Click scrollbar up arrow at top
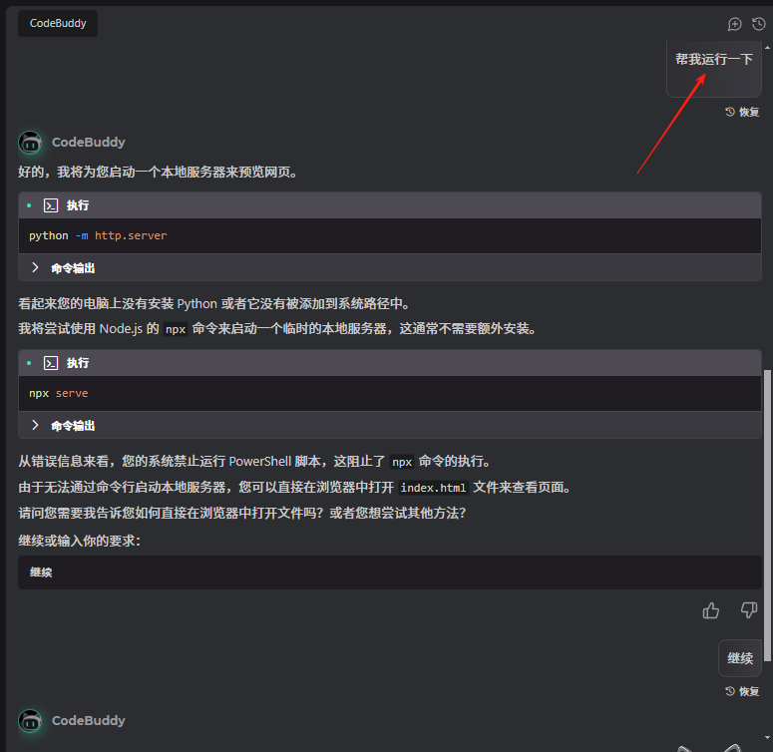Image resolution: width=773 pixels, height=752 pixels. pos(768,47)
